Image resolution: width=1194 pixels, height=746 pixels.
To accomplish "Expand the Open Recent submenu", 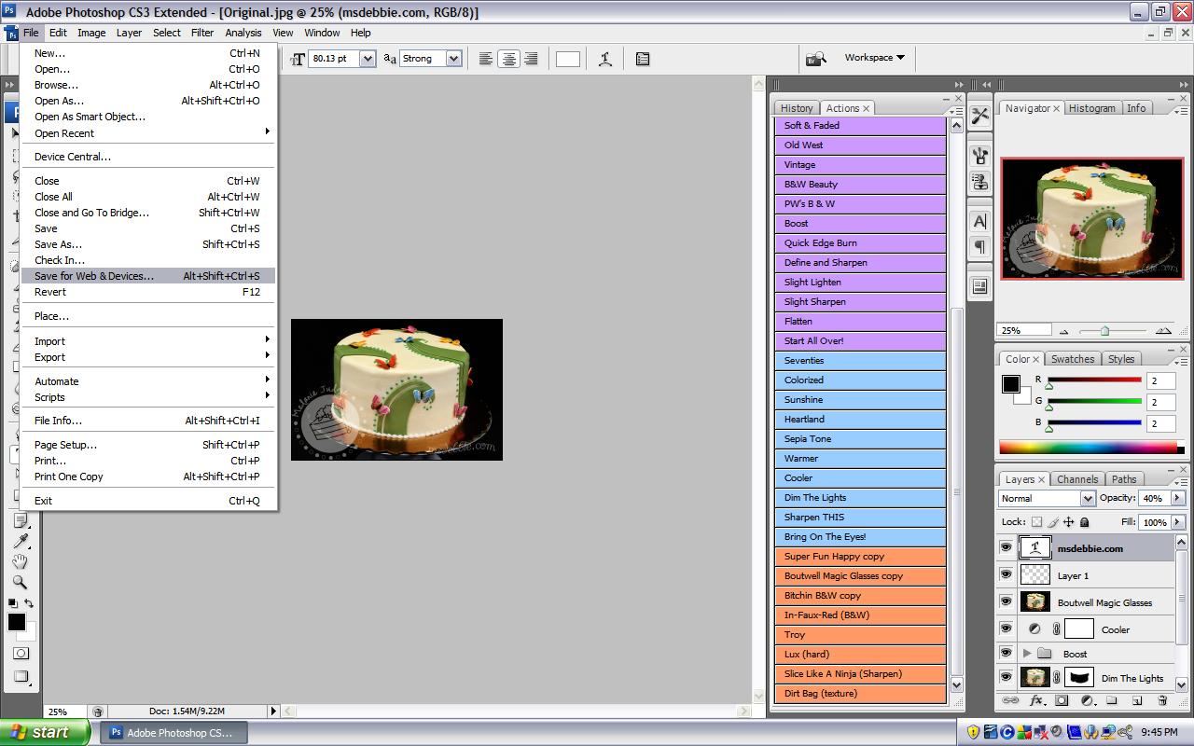I will pyautogui.click(x=149, y=133).
